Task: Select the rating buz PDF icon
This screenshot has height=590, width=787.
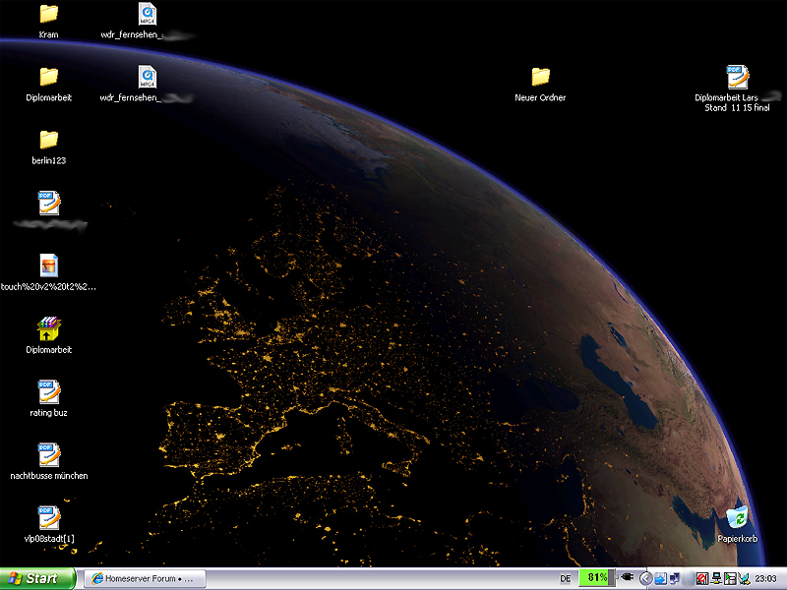Action: (48, 391)
